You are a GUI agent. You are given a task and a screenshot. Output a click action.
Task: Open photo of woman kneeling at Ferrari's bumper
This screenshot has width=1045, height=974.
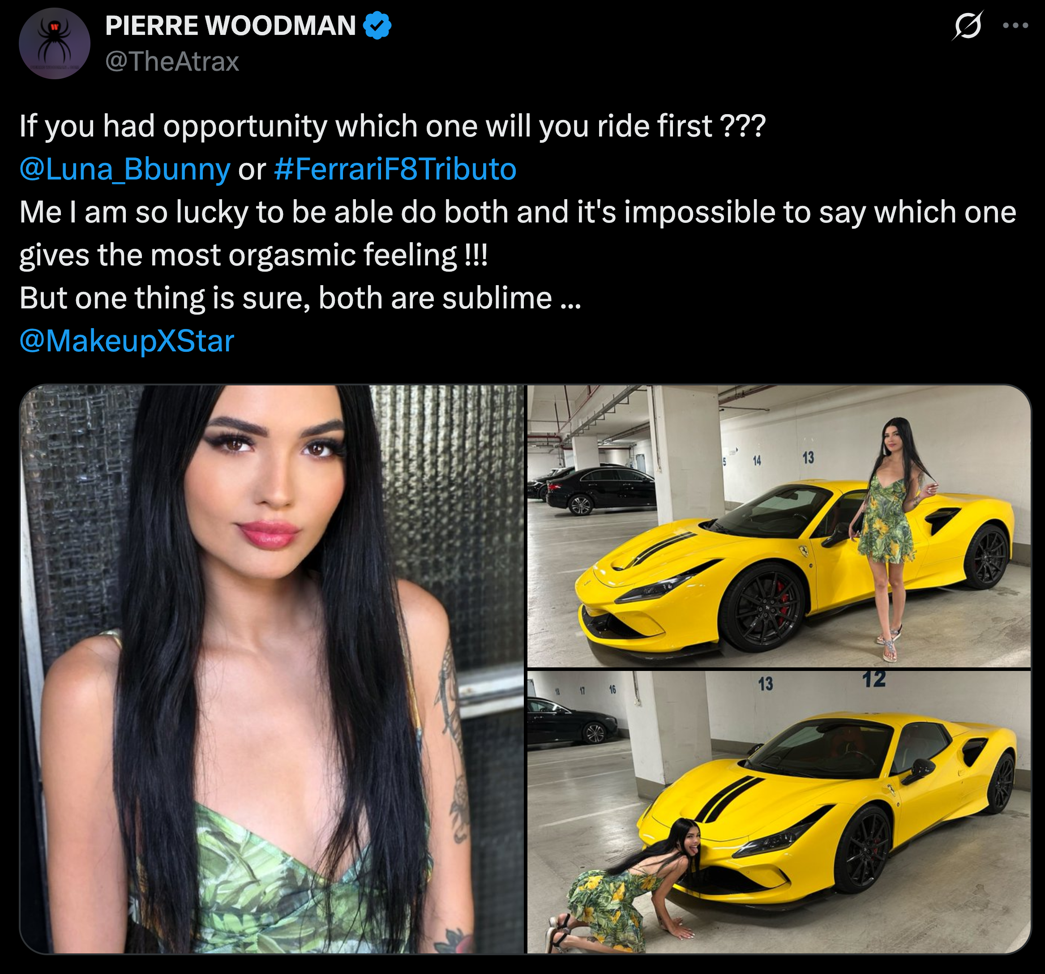[x=779, y=812]
